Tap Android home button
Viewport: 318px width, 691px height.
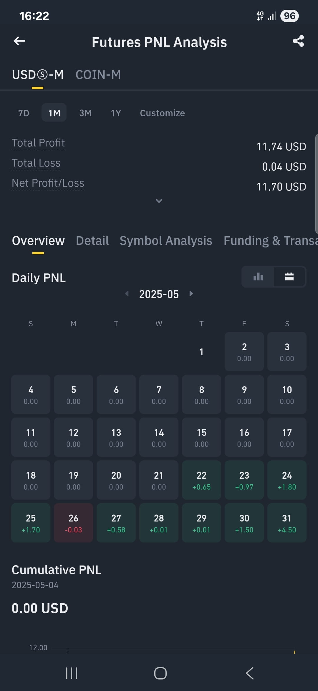160,673
